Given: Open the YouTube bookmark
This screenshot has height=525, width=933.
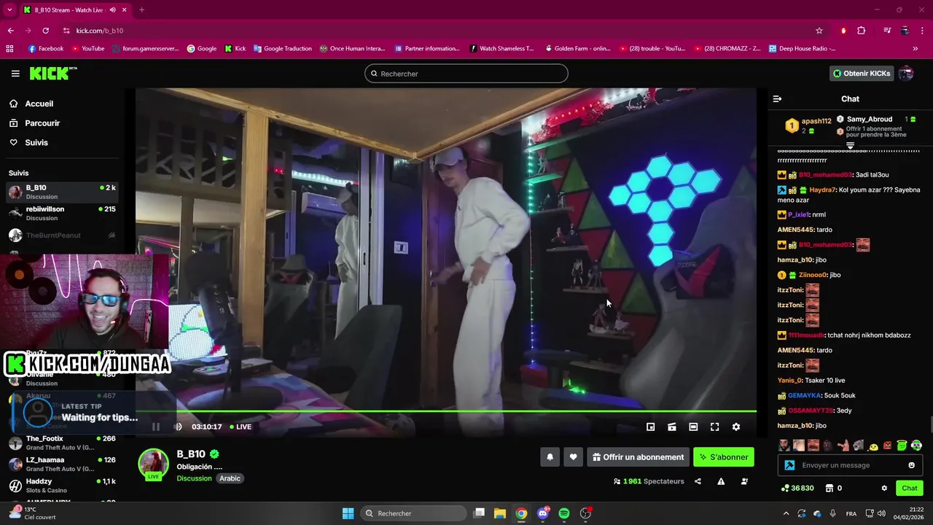Looking at the screenshot, I should [x=87, y=49].
